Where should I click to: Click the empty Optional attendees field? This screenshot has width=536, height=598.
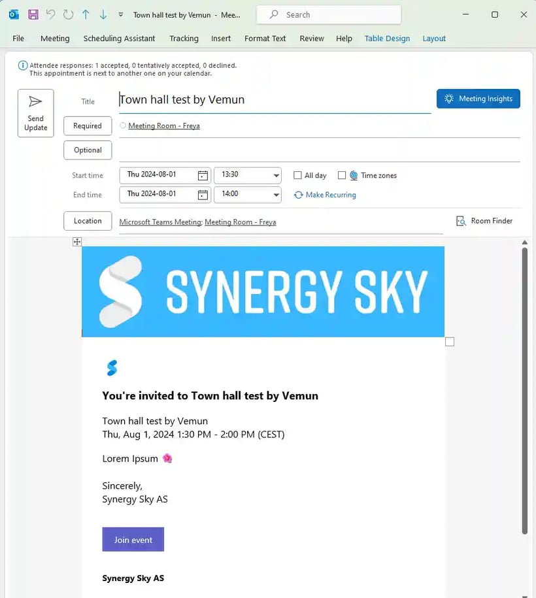(x=319, y=150)
